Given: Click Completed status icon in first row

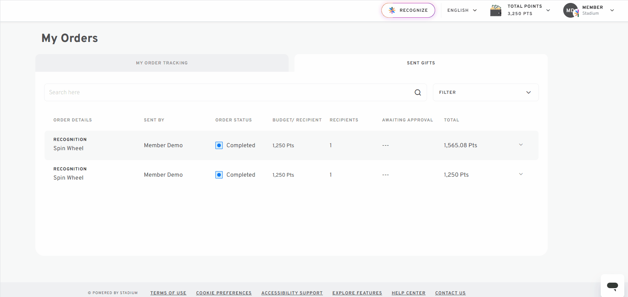Looking at the screenshot, I should click(x=219, y=145).
